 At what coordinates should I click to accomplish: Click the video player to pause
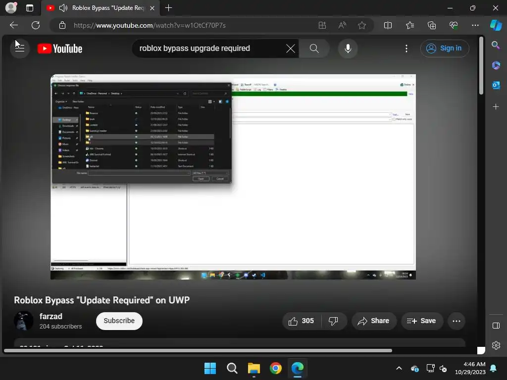(x=233, y=177)
